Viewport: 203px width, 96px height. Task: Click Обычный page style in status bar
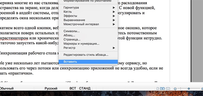click(x=7, y=89)
